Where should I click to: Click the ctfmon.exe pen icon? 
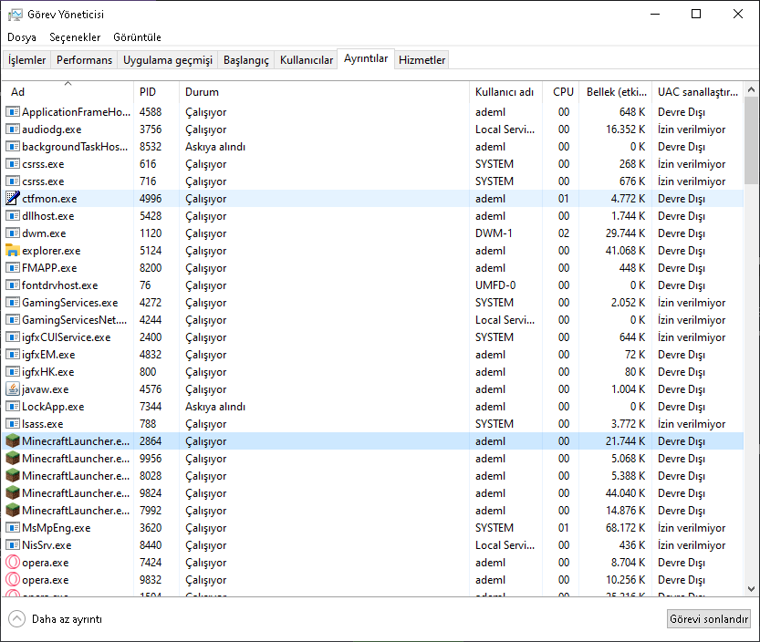(13, 198)
